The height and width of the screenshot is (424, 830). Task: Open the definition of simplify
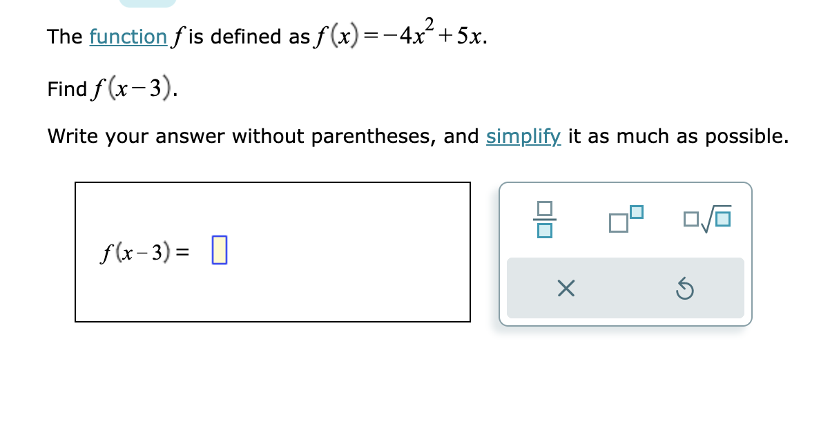[523, 137]
